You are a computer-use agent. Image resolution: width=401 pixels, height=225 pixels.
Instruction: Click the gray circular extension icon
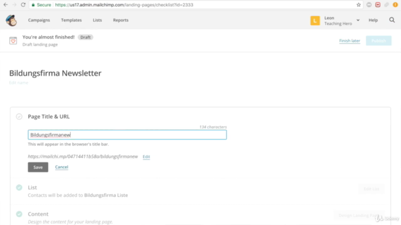point(369,4)
